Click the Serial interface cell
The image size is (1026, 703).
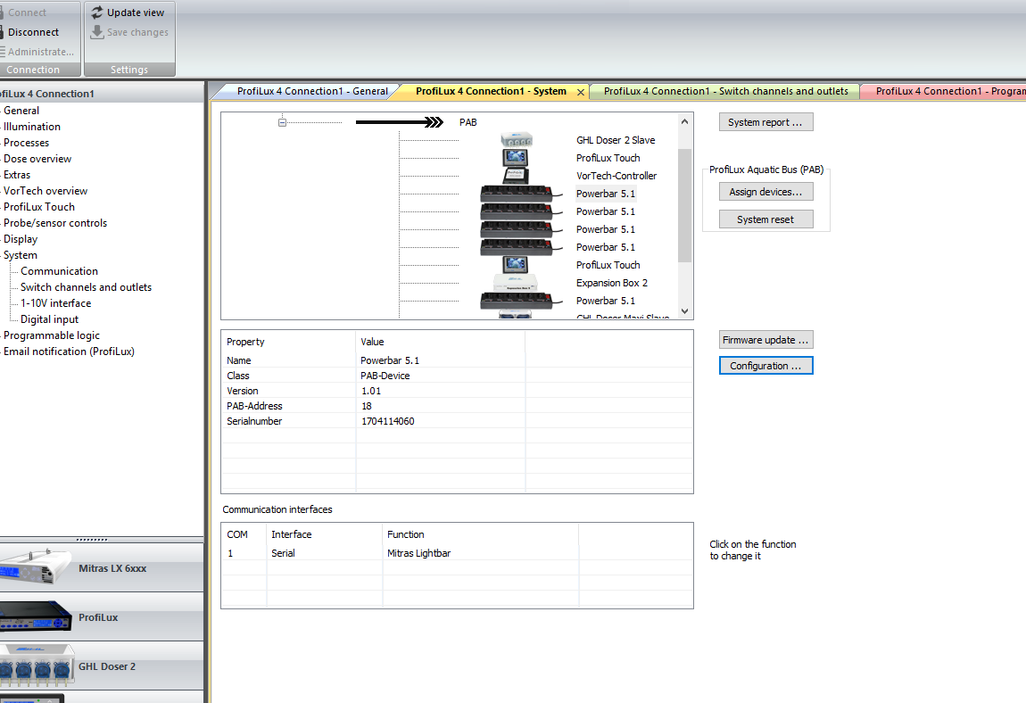coord(284,553)
